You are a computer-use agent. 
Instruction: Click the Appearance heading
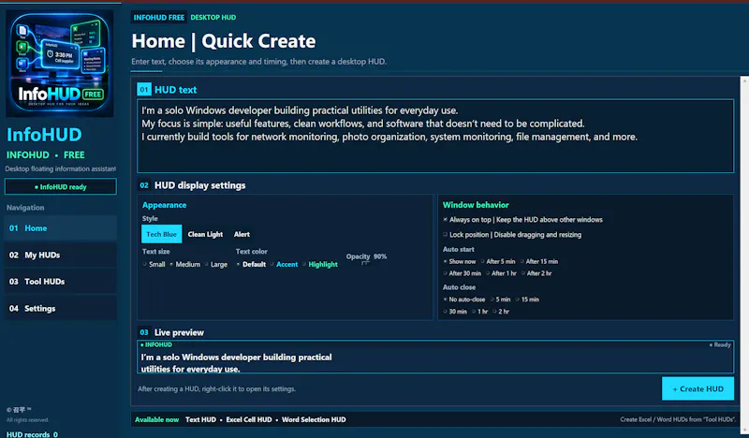click(165, 205)
